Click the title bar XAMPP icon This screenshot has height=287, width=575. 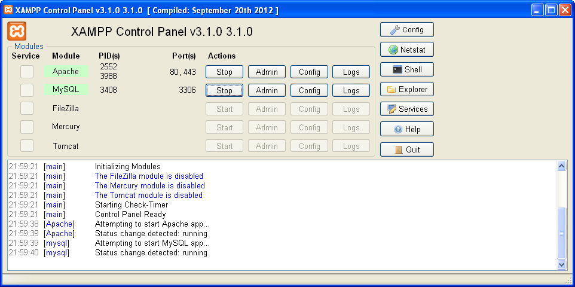pyautogui.click(x=8, y=10)
